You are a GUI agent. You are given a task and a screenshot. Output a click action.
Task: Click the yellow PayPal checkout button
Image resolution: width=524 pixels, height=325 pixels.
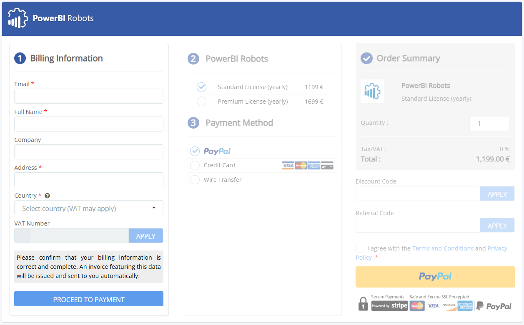pyautogui.click(x=435, y=277)
